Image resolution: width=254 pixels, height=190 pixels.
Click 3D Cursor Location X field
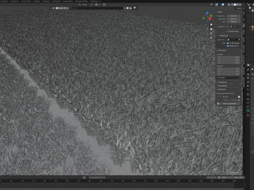[x=229, y=57]
